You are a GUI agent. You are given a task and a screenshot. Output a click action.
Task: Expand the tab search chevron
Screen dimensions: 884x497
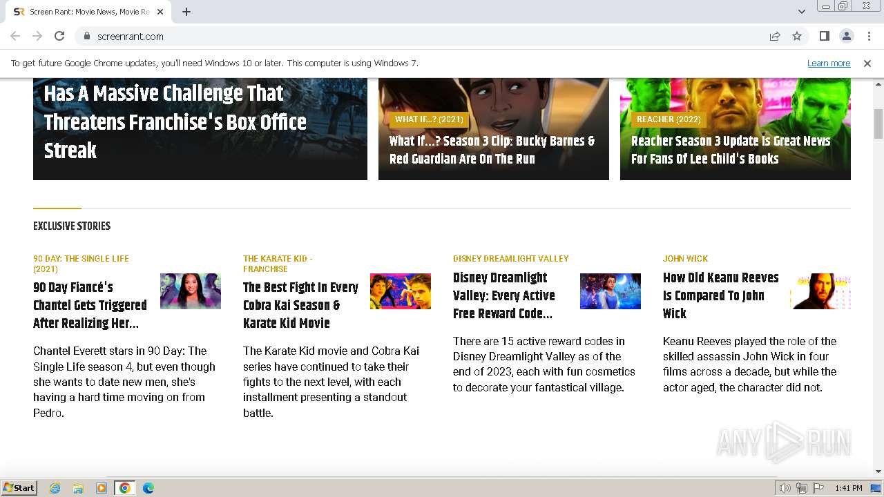coord(801,12)
